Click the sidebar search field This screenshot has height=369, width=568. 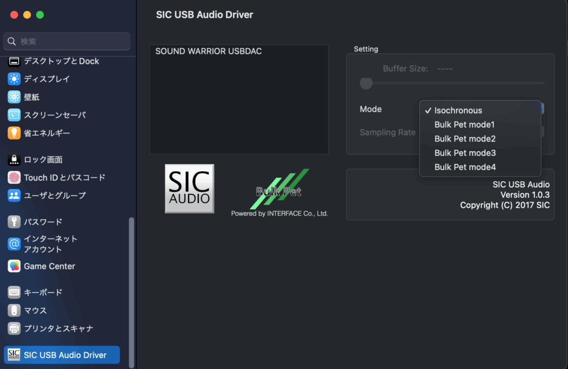click(x=67, y=42)
